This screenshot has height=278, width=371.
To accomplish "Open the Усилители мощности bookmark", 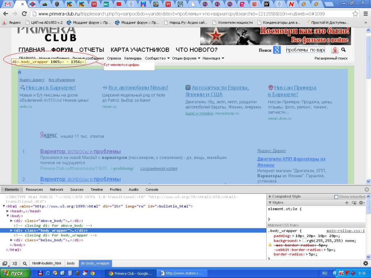I will (233, 23).
